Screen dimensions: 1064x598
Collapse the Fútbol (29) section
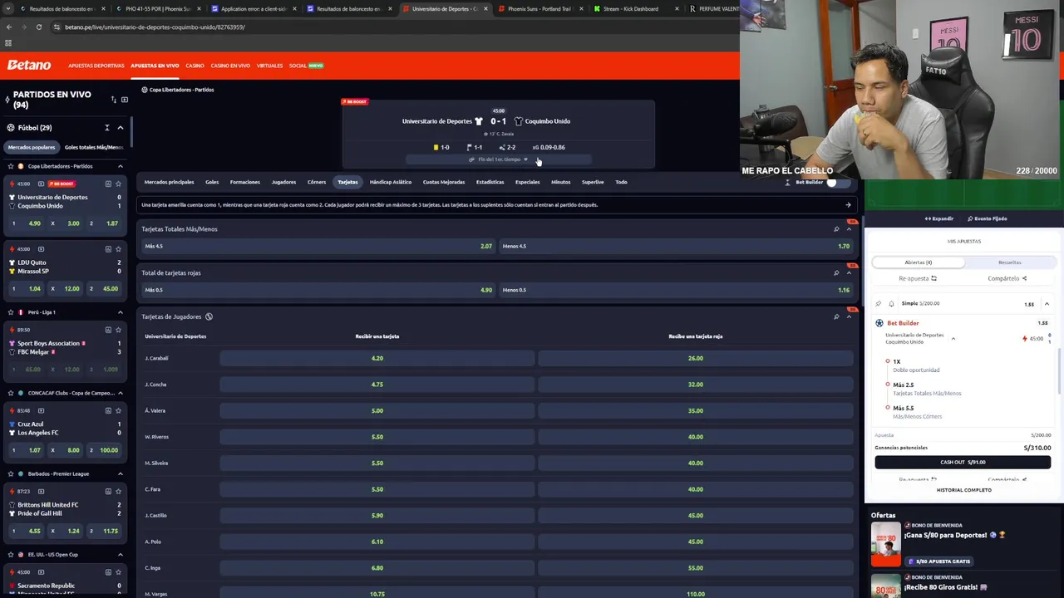pyautogui.click(x=121, y=128)
